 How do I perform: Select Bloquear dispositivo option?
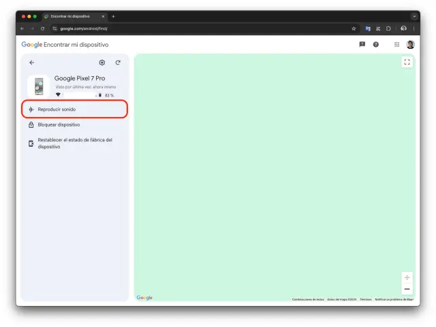59,125
